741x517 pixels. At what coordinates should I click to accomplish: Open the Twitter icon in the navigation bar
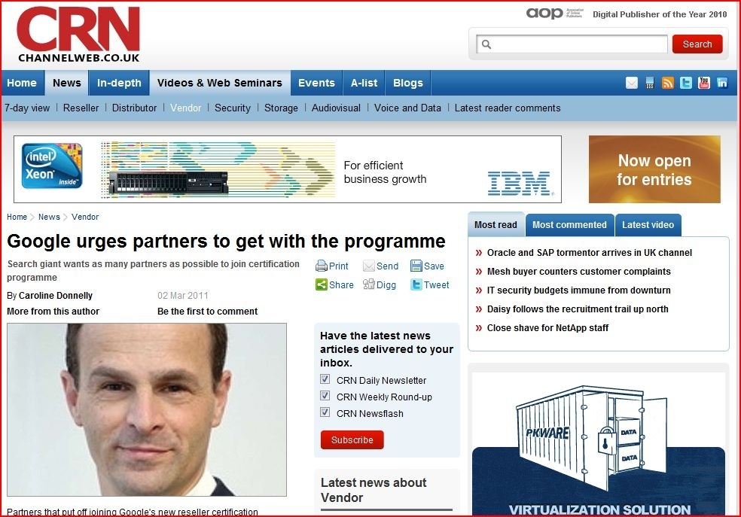[x=686, y=83]
